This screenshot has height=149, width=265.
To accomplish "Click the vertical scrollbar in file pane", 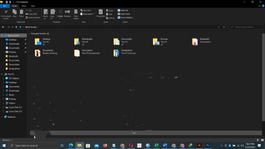I will point(263,77).
